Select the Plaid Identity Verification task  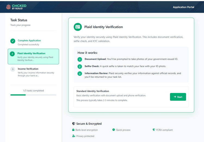33,57
